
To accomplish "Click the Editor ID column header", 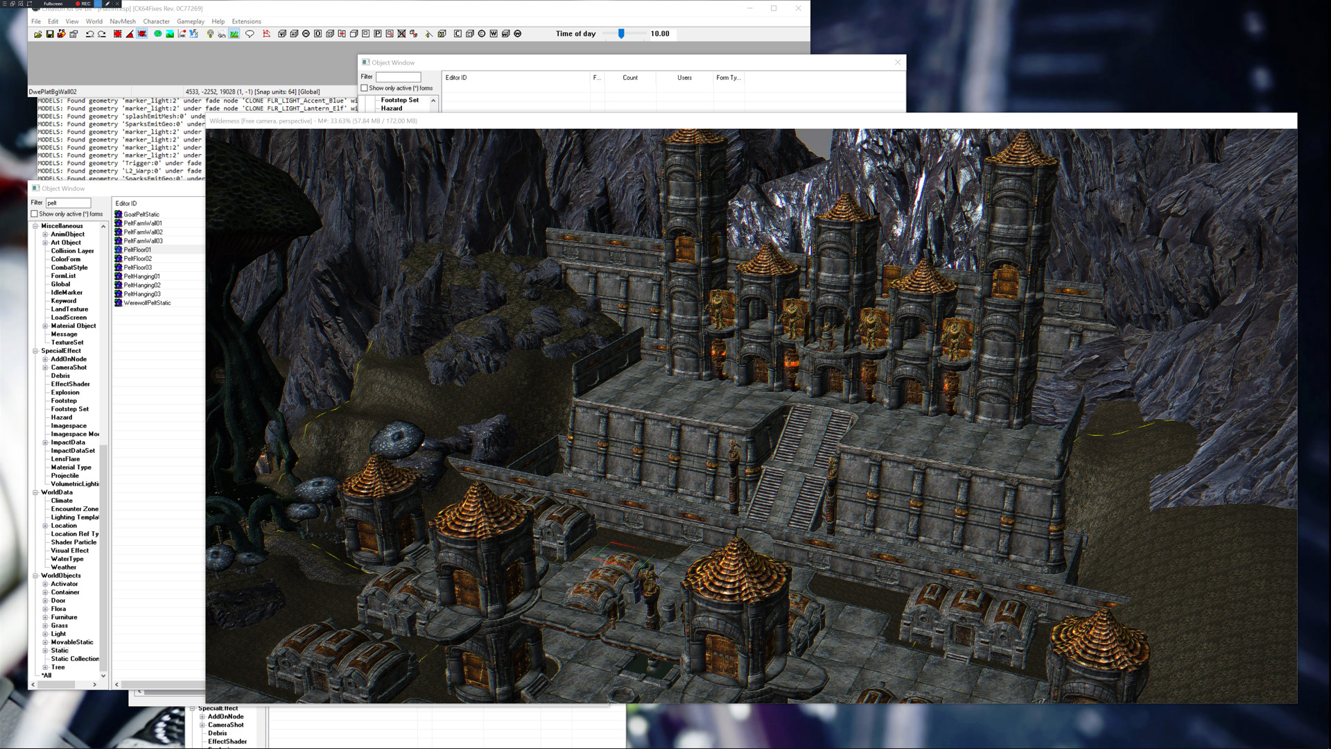I will click(456, 78).
